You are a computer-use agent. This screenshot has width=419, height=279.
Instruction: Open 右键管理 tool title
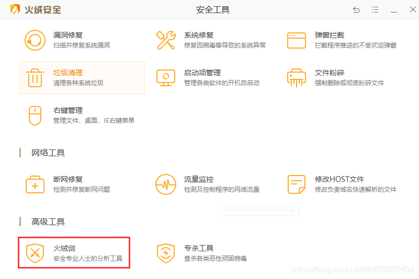[68, 111]
